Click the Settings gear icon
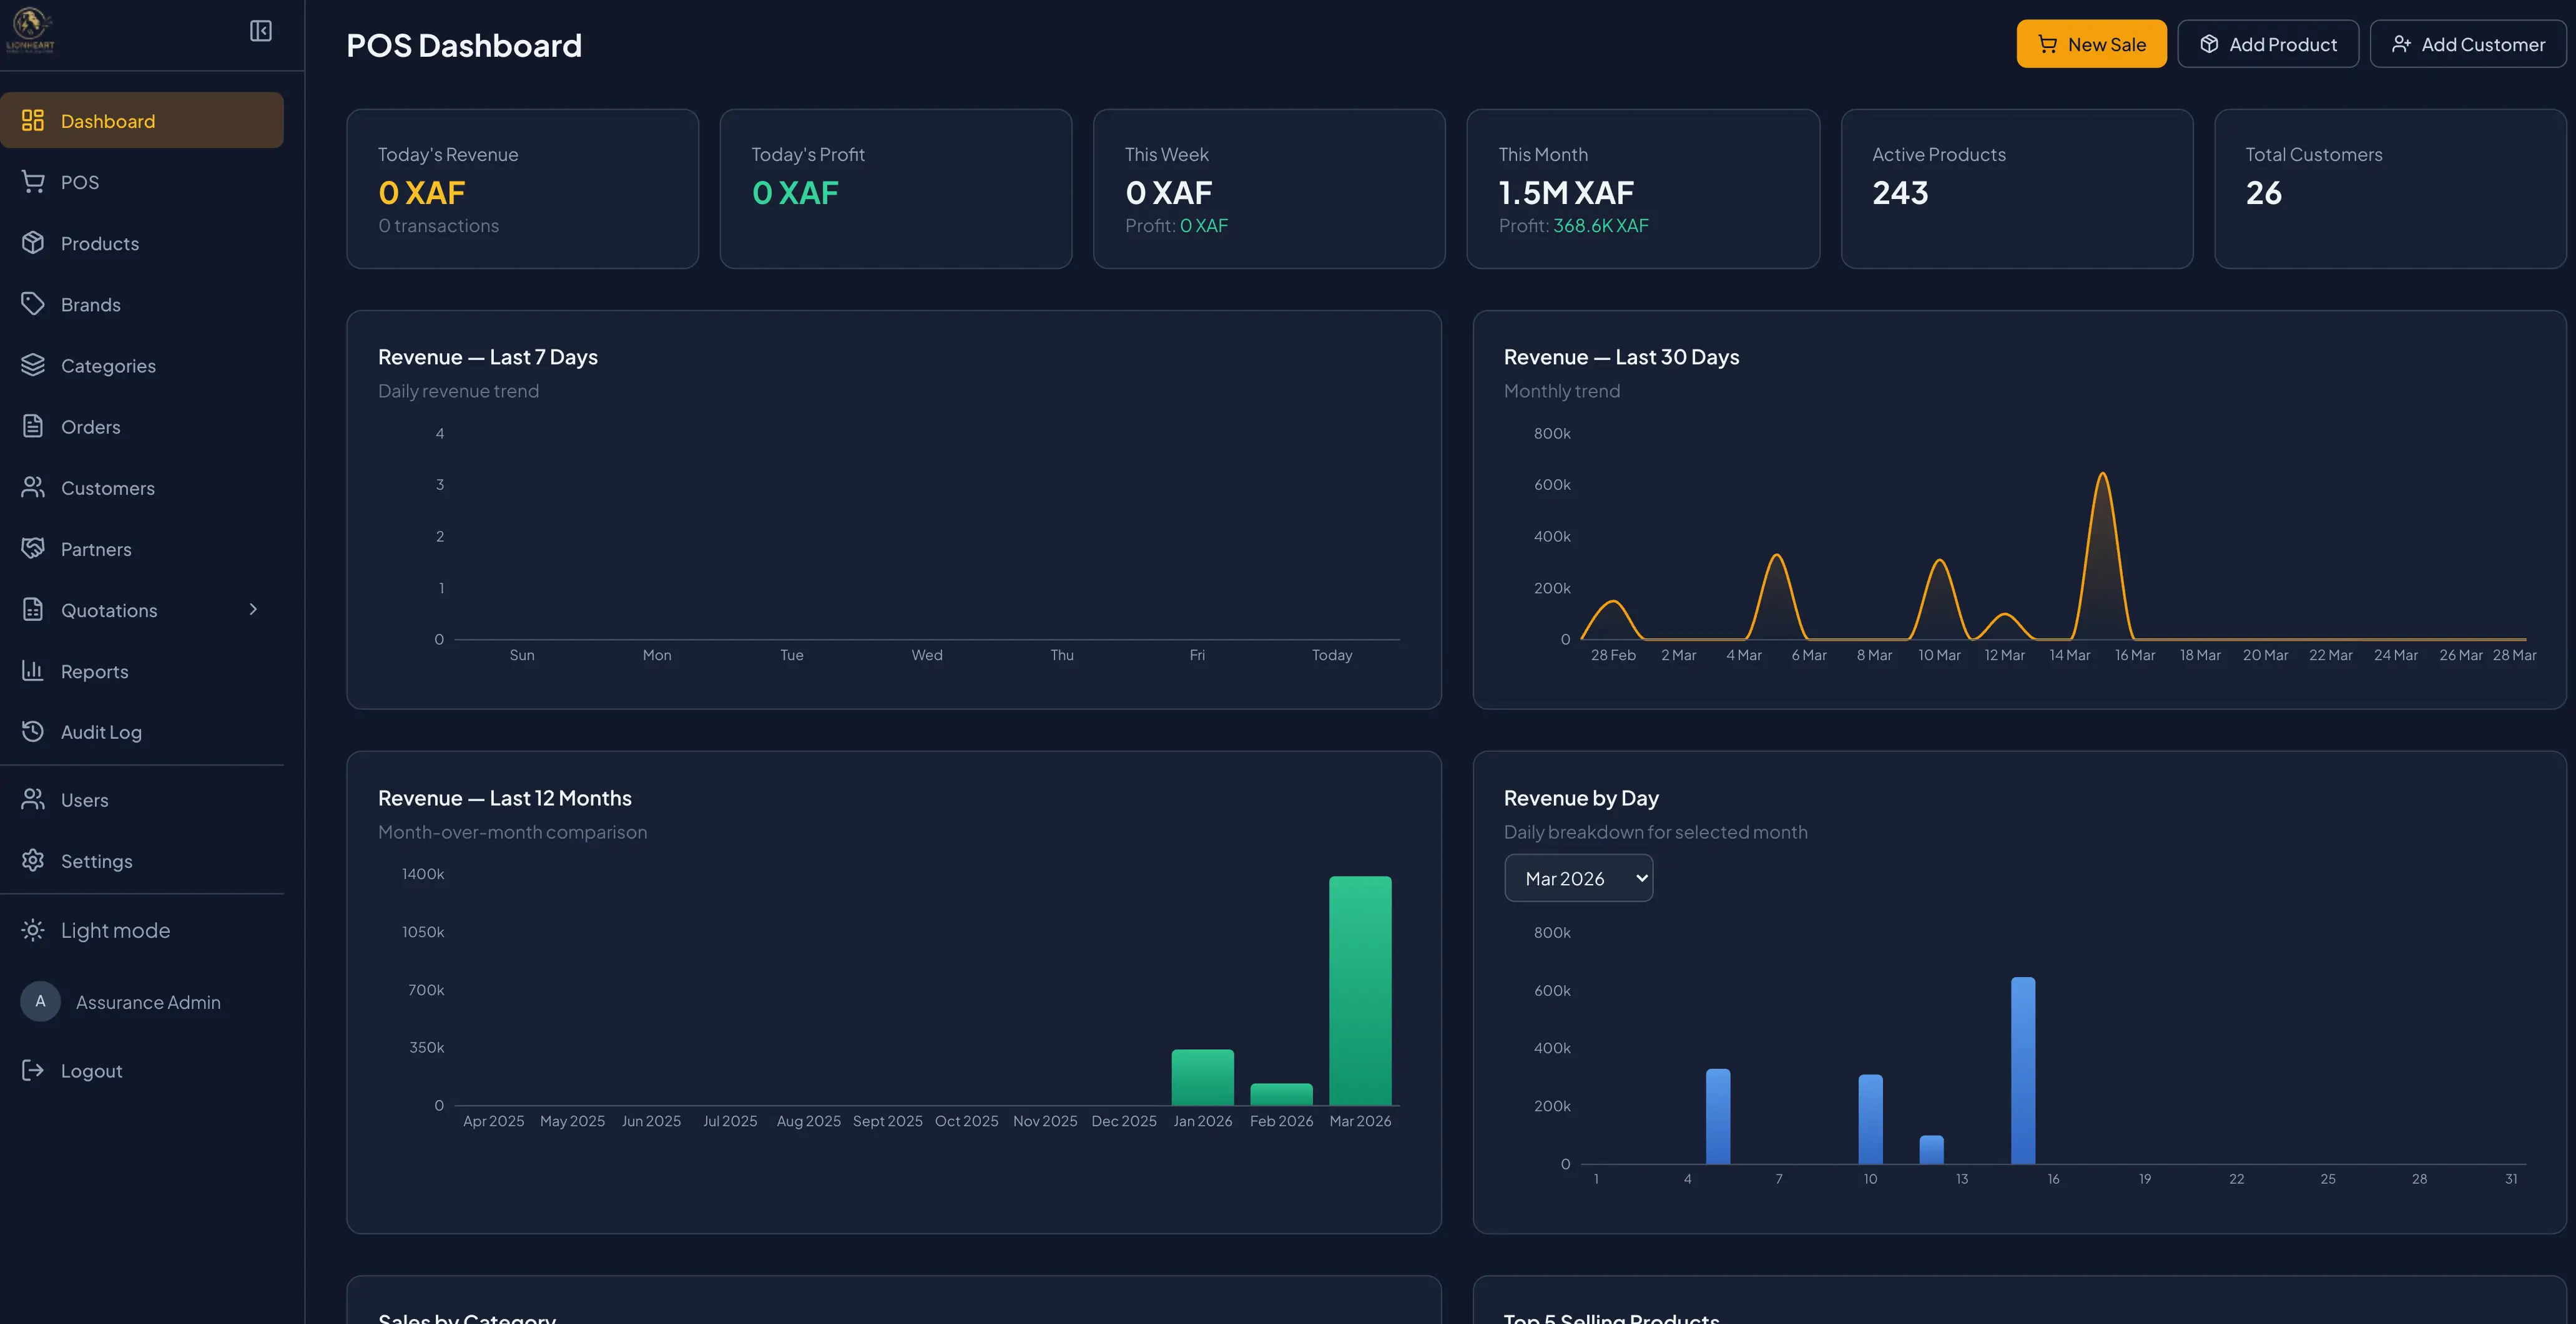The height and width of the screenshot is (1324, 2576). (x=33, y=860)
